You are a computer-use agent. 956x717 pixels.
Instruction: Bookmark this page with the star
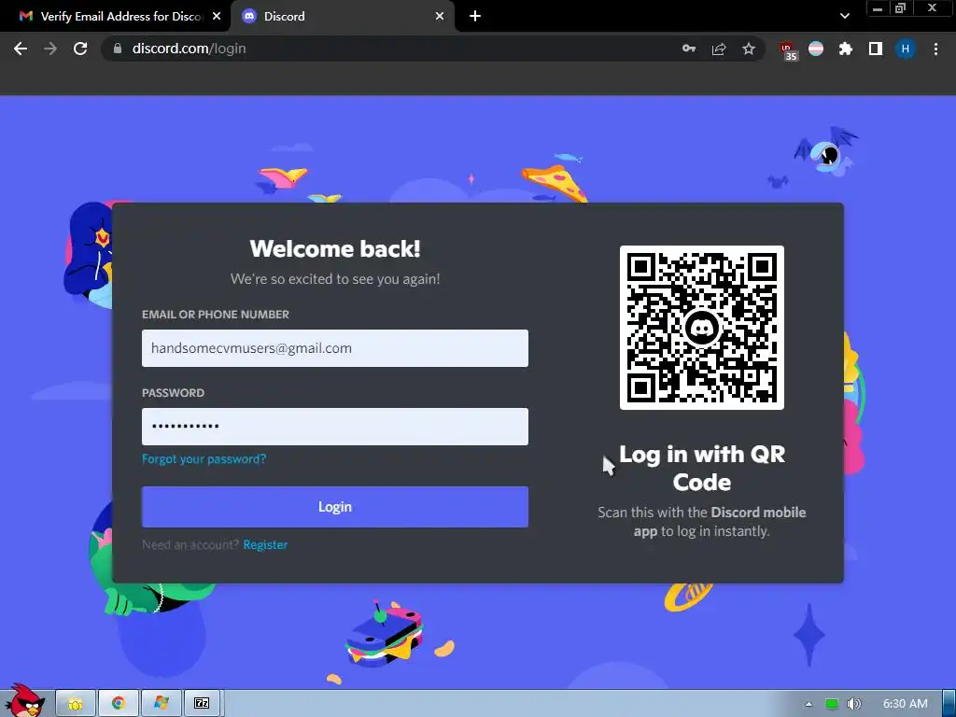[x=749, y=49]
